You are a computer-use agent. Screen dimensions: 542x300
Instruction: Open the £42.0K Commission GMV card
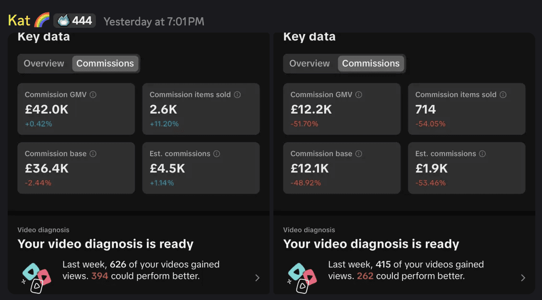click(x=76, y=109)
